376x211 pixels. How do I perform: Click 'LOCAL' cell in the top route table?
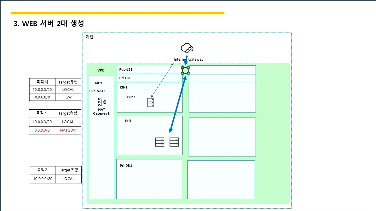(x=68, y=90)
